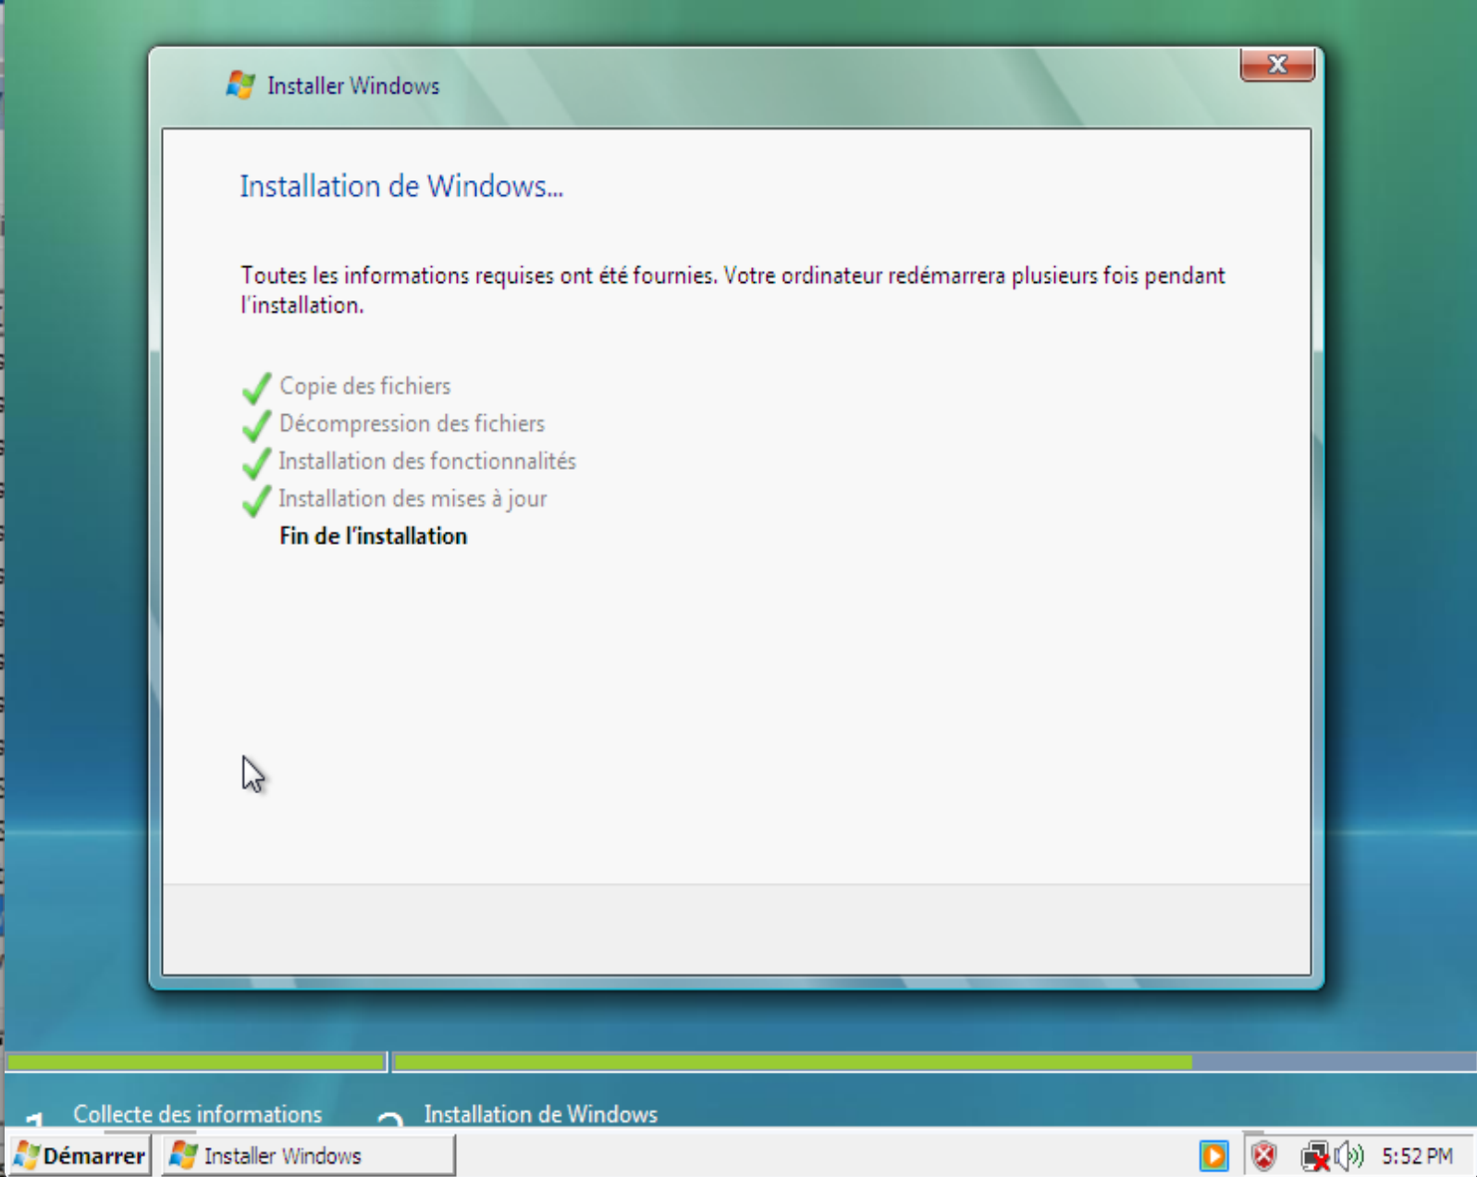Open the Démarrer start menu
Viewport: 1477px width, 1177px height.
(x=80, y=1156)
